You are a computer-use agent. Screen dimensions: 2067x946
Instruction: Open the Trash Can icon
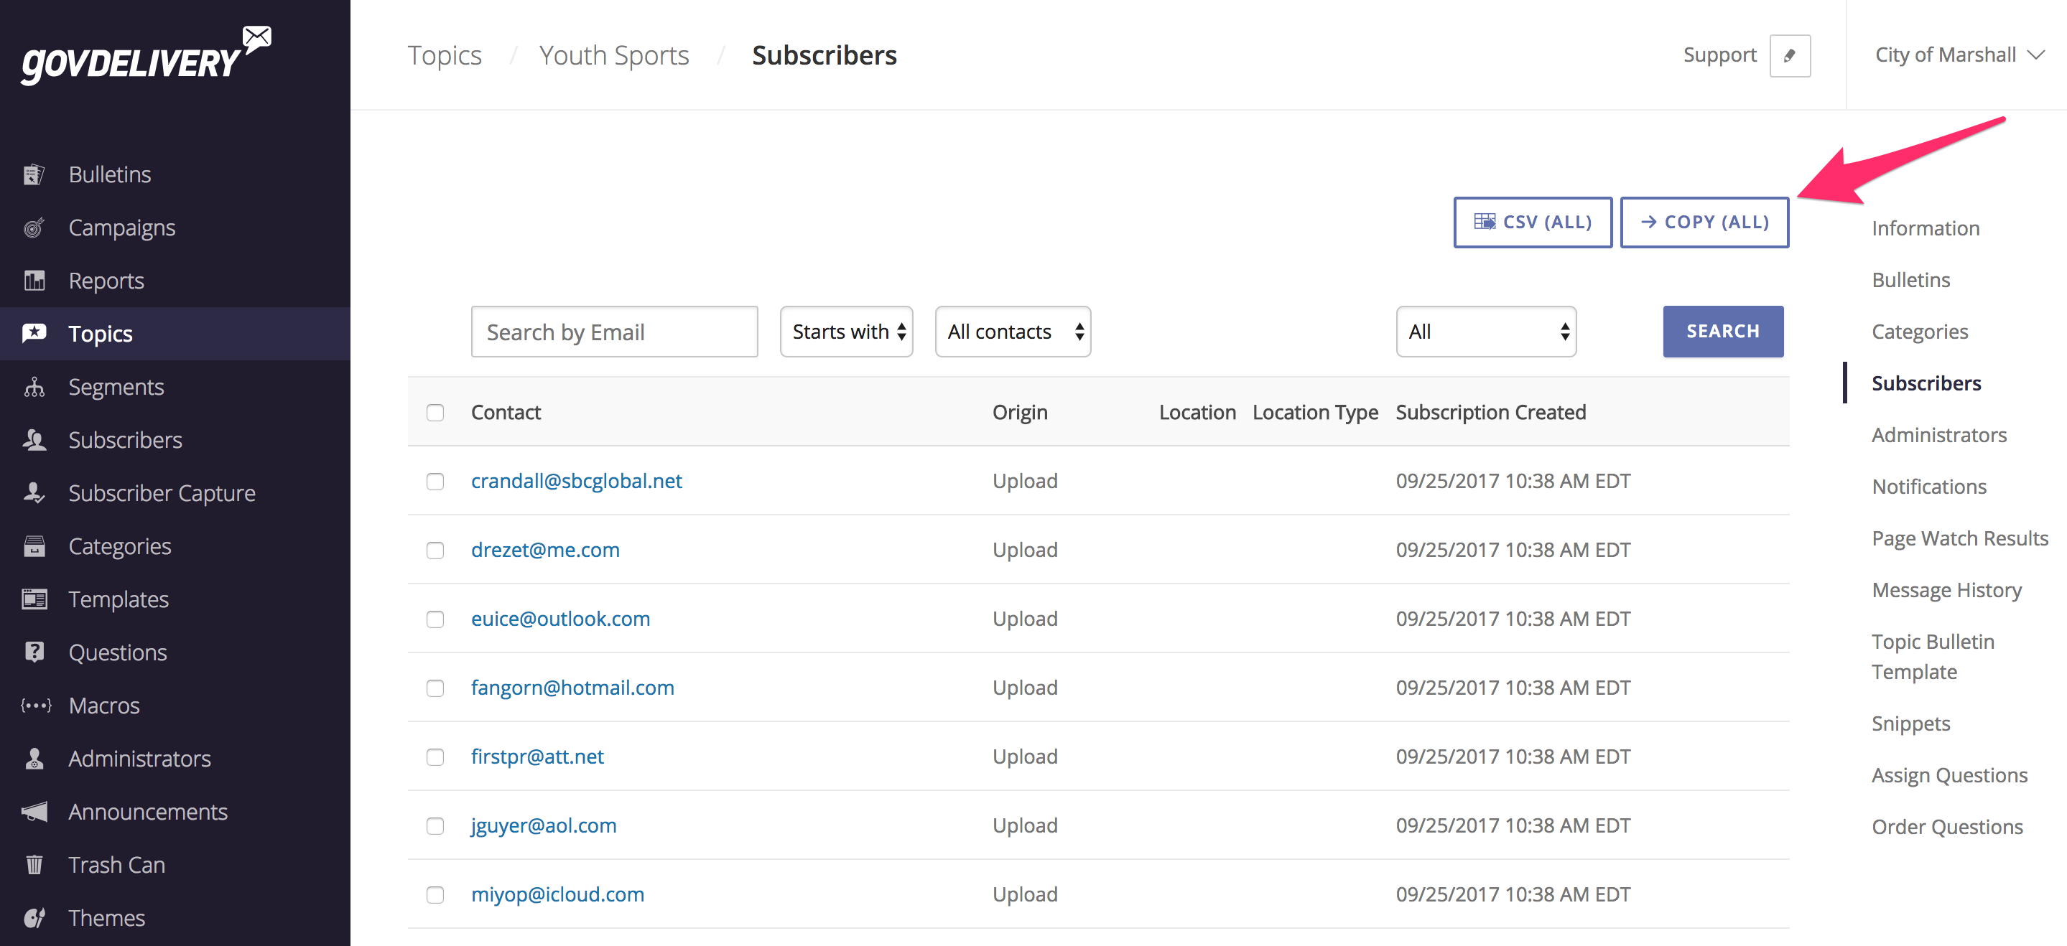(x=34, y=864)
